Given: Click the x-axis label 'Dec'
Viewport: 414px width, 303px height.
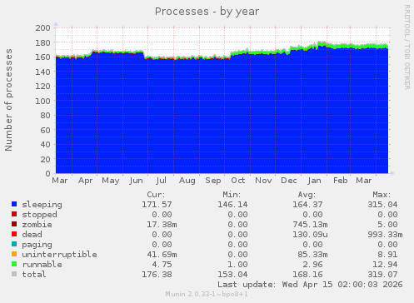Looking at the screenshot, I should (289, 181).
